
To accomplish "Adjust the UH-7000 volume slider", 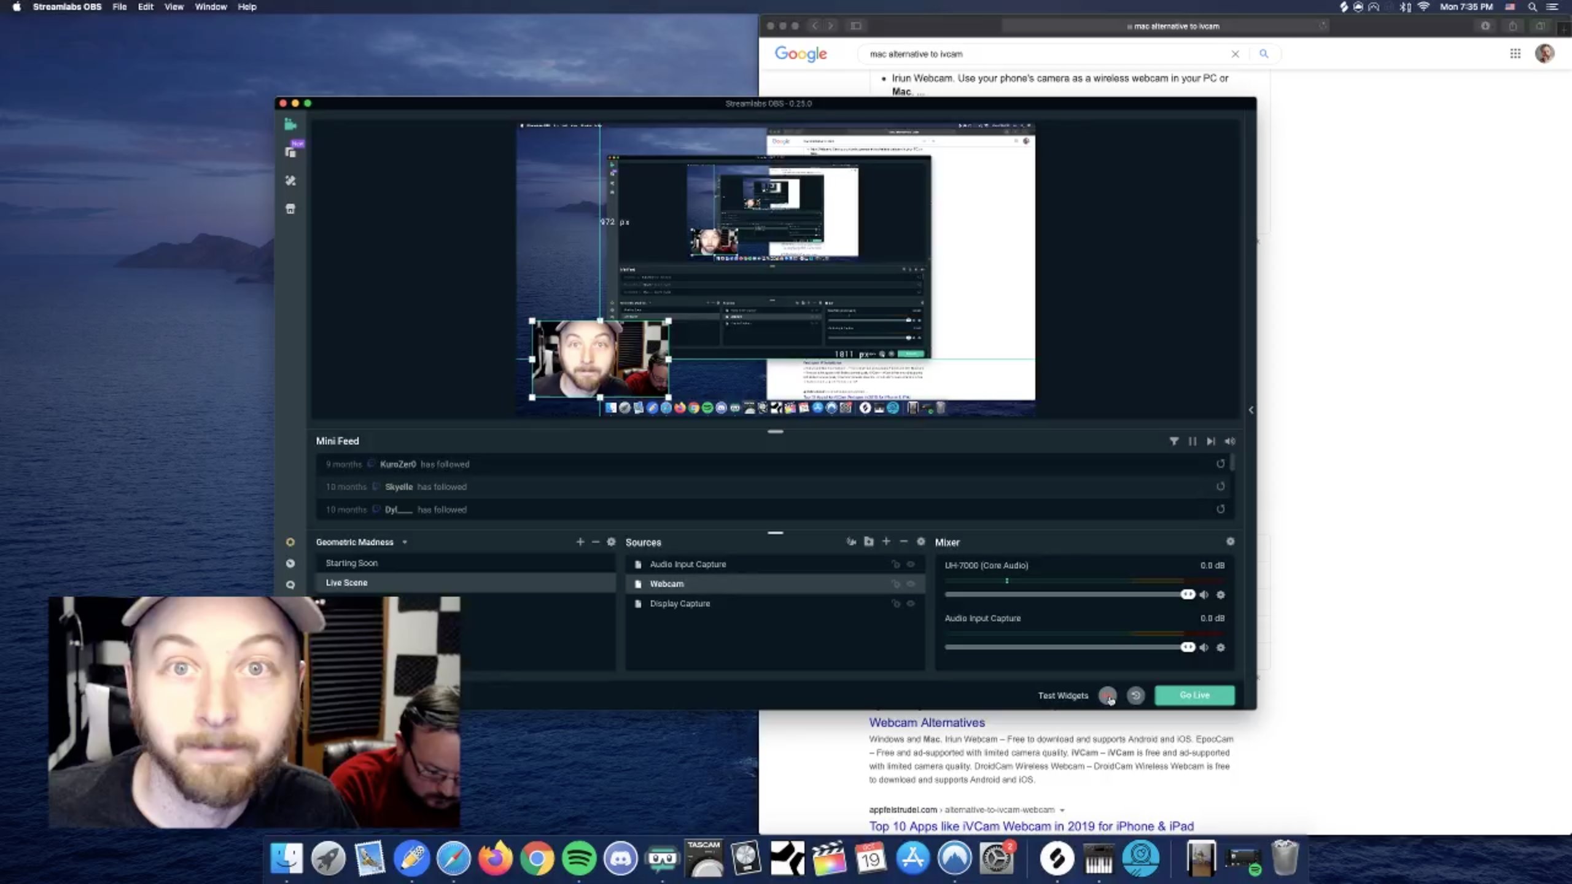I will 1069,594.
